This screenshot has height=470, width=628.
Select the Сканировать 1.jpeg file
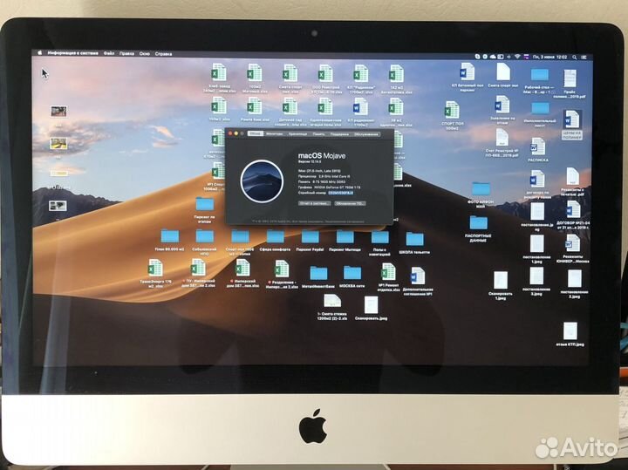[x=501, y=285]
